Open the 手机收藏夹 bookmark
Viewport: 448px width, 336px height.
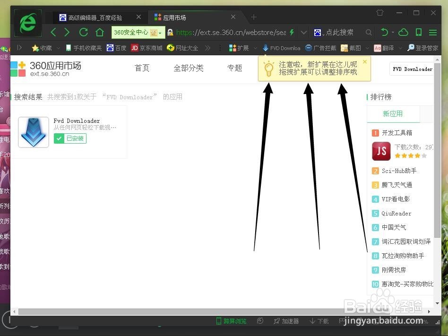[x=84, y=48]
